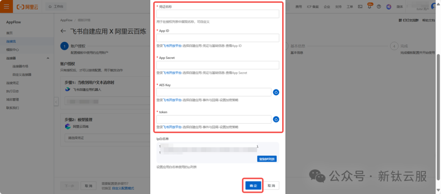This screenshot has width=441, height=194.
Task: Click 取消 on the background page footer
Action: [88, 186]
